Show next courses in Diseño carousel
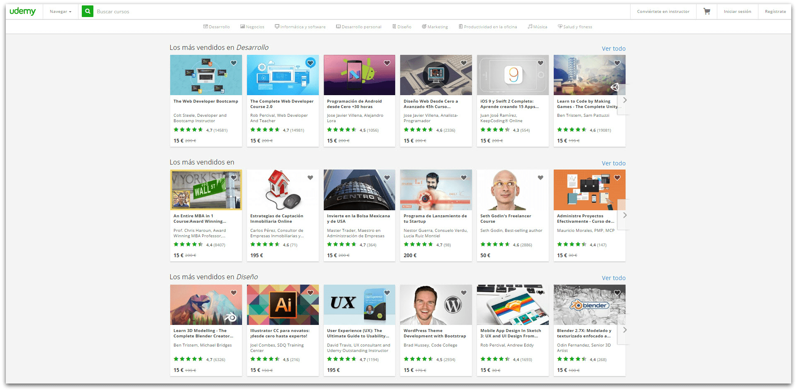The image size is (797, 391). tap(624, 330)
